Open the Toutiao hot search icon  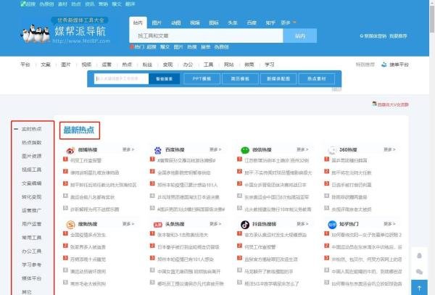(157, 225)
